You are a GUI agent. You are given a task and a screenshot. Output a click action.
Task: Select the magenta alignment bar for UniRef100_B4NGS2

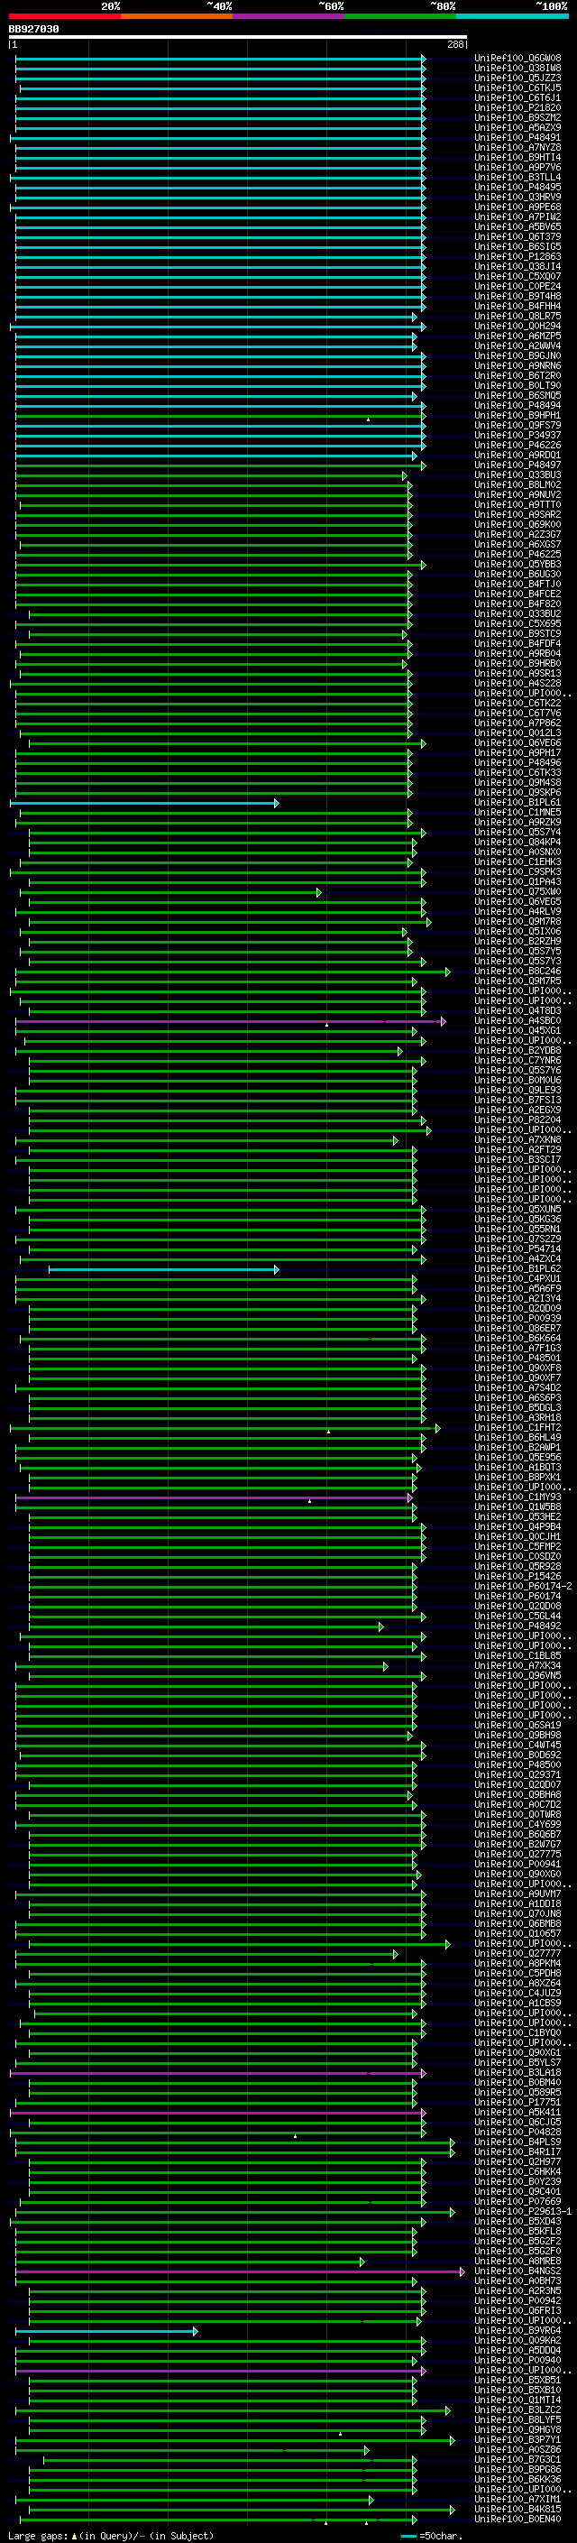point(240,2271)
